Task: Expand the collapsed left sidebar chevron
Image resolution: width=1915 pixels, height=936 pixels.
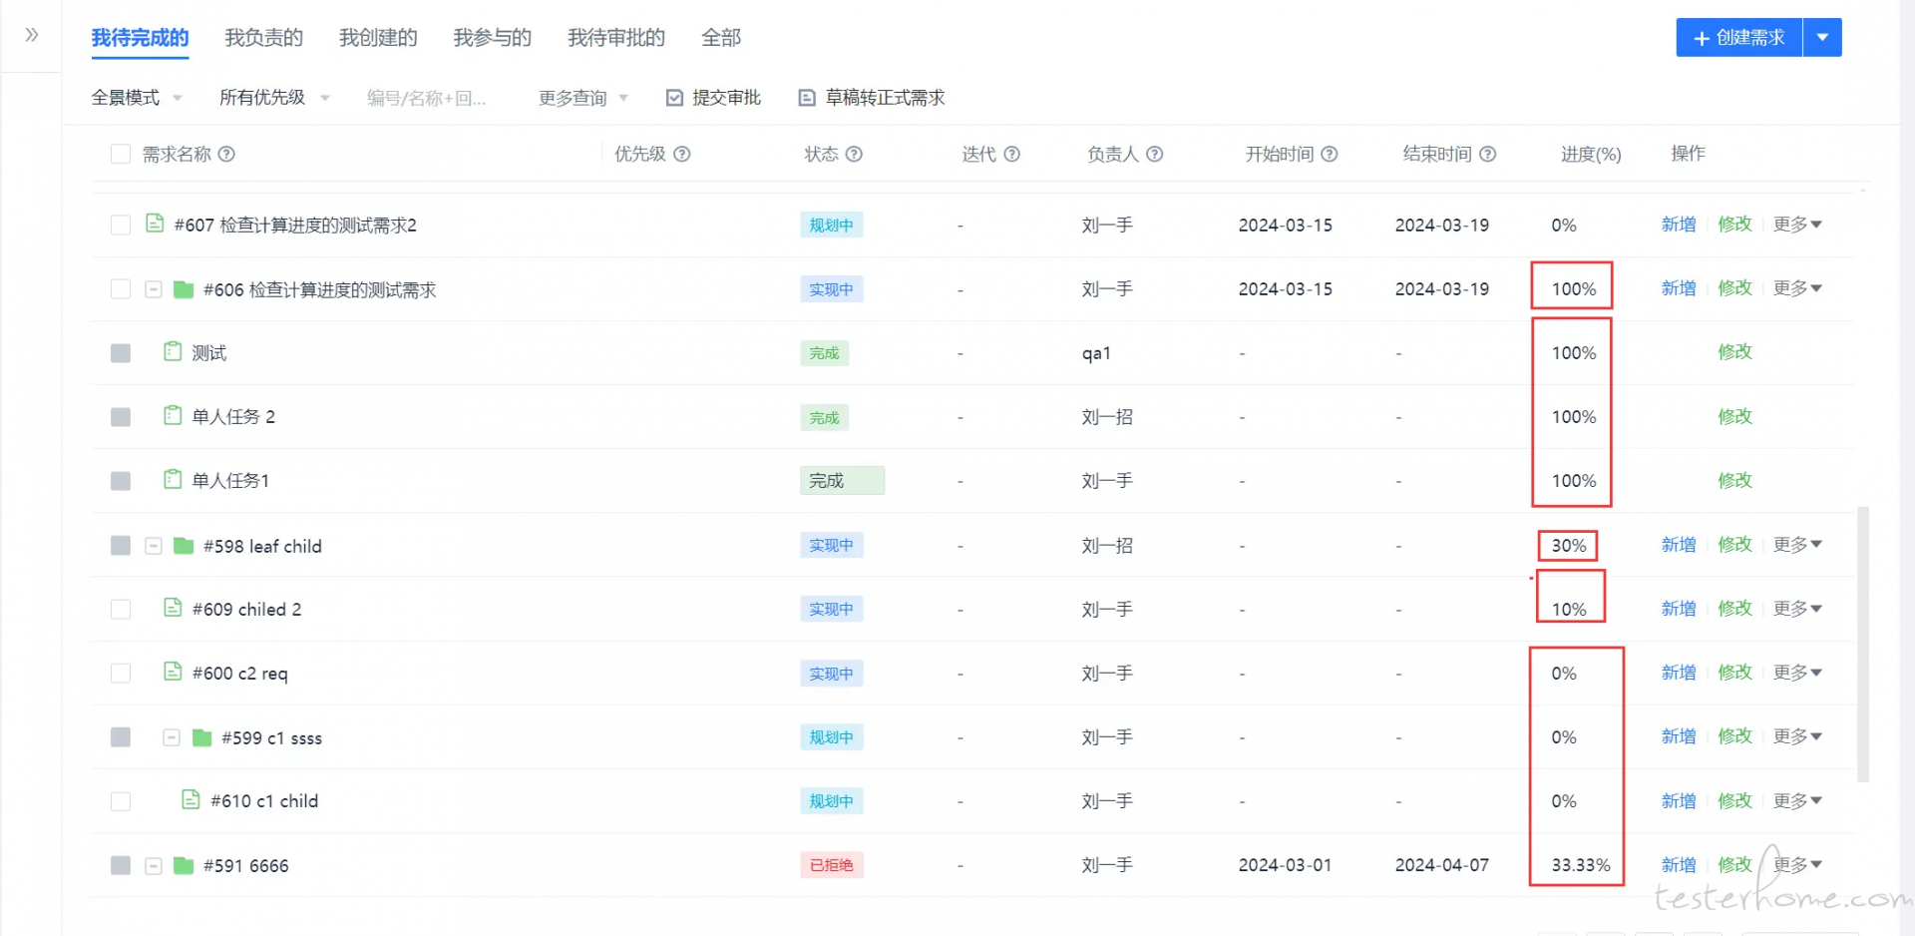Action: tap(32, 35)
